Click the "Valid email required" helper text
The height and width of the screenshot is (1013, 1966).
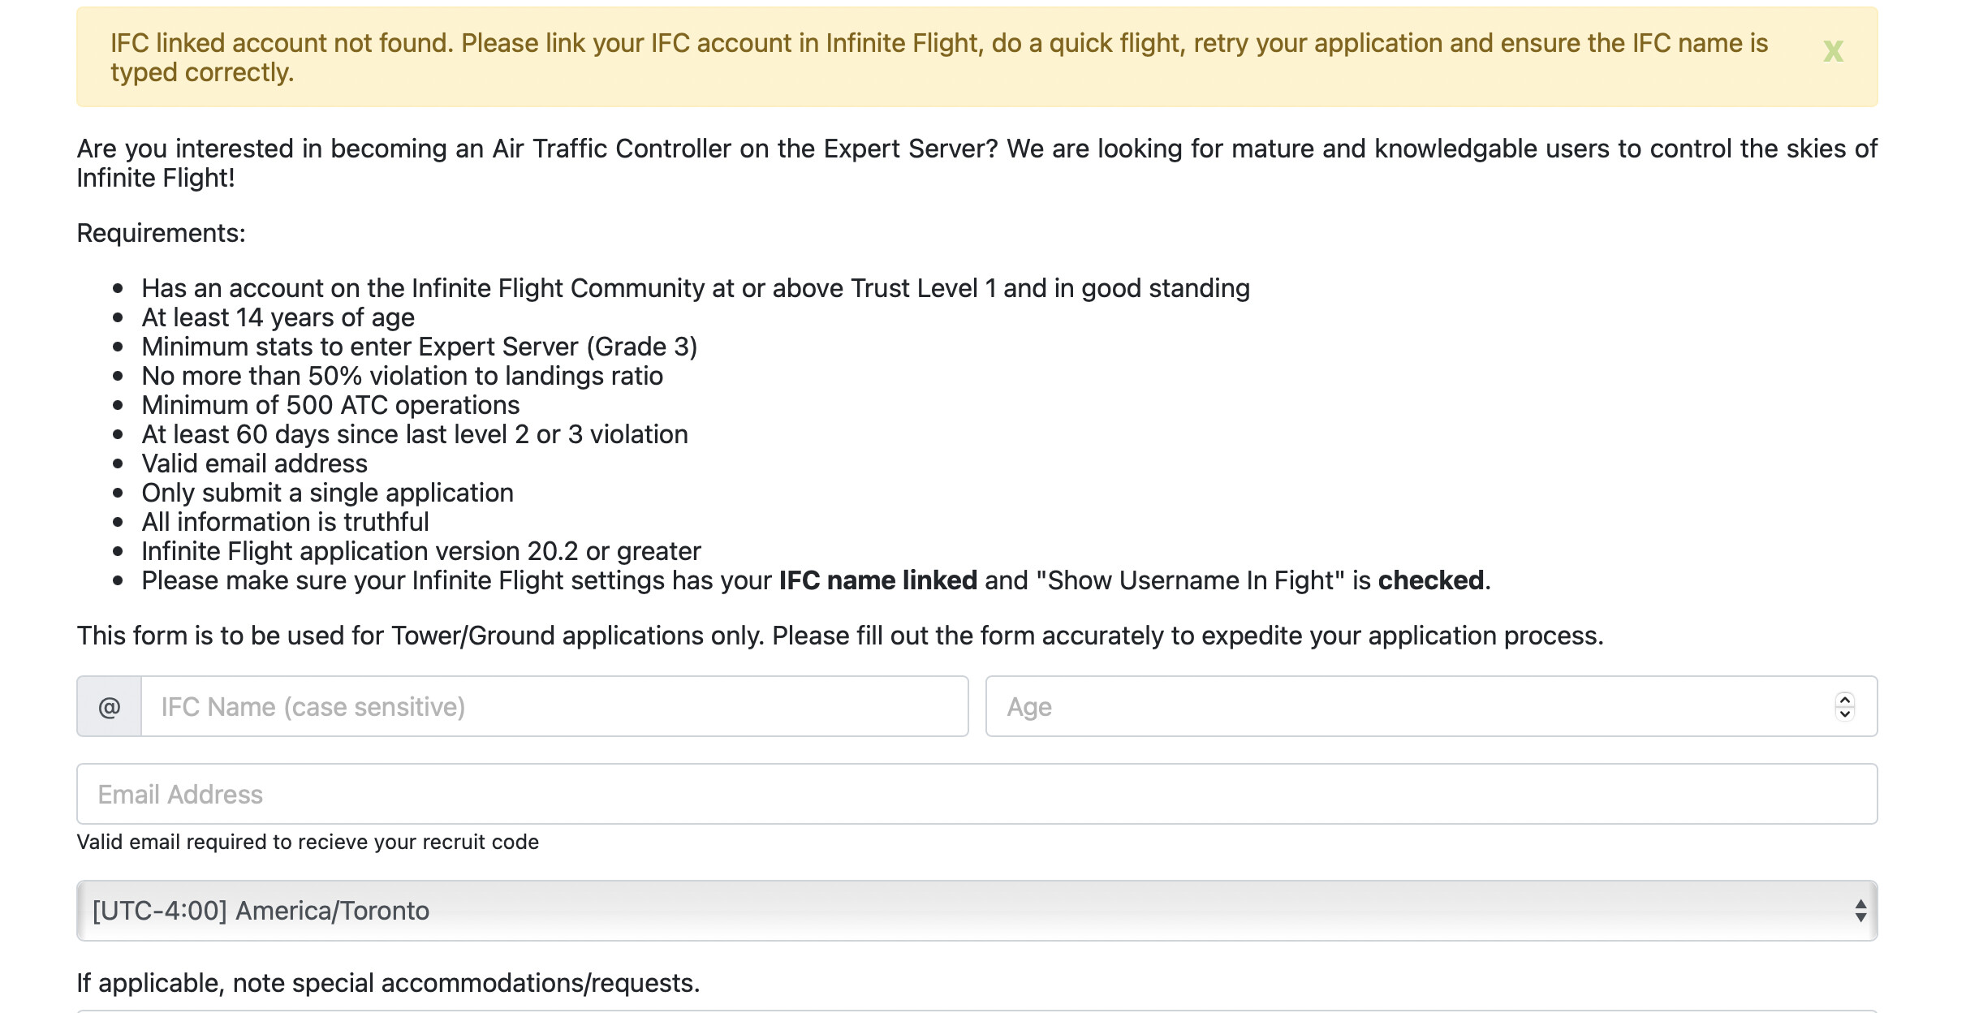tap(308, 842)
